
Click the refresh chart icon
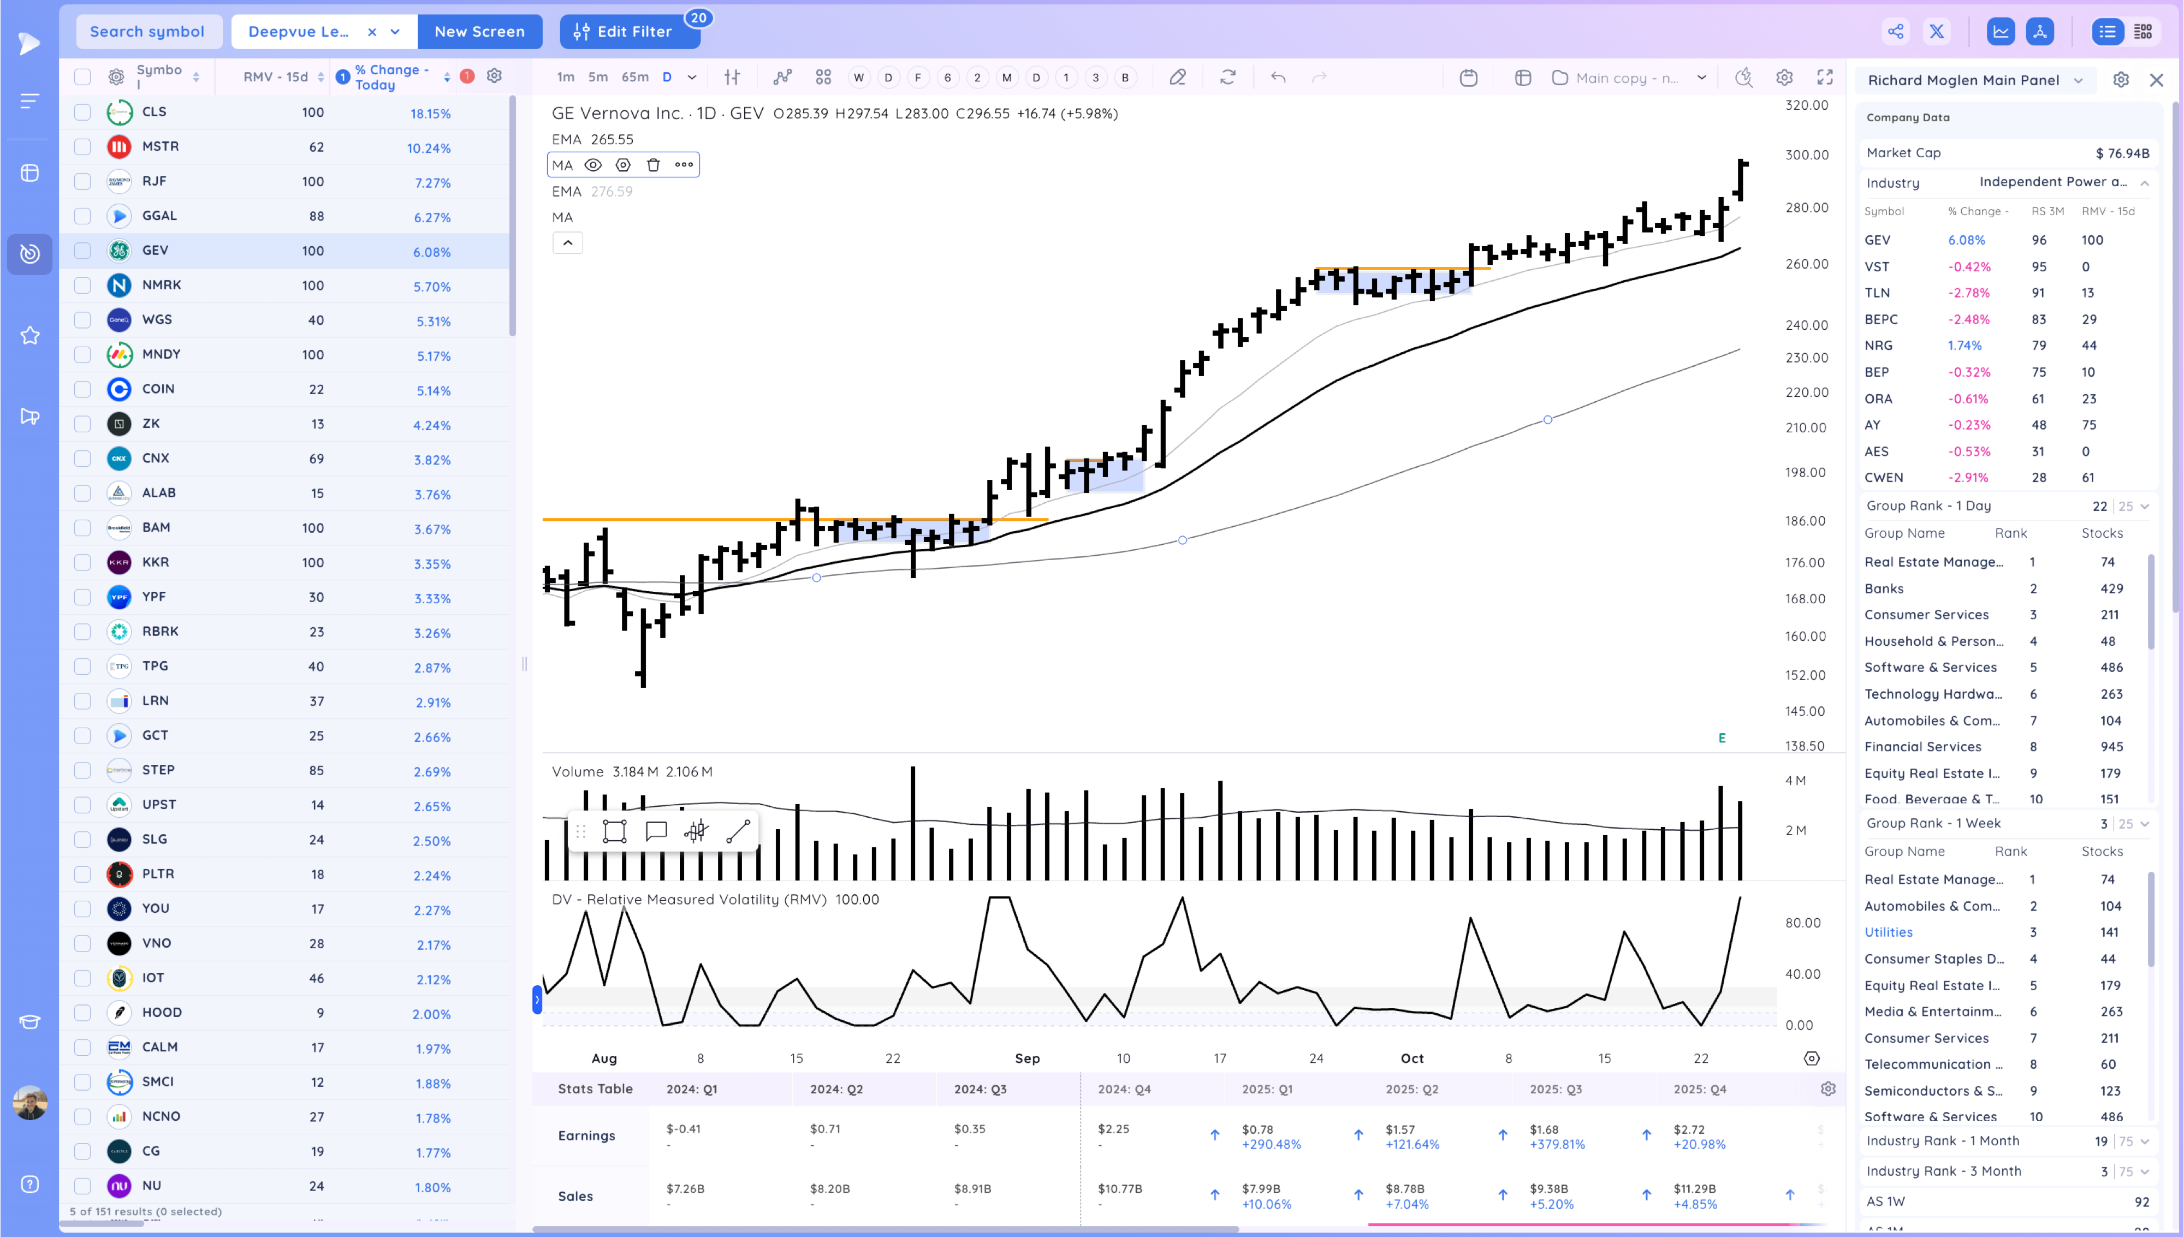coord(1227,78)
